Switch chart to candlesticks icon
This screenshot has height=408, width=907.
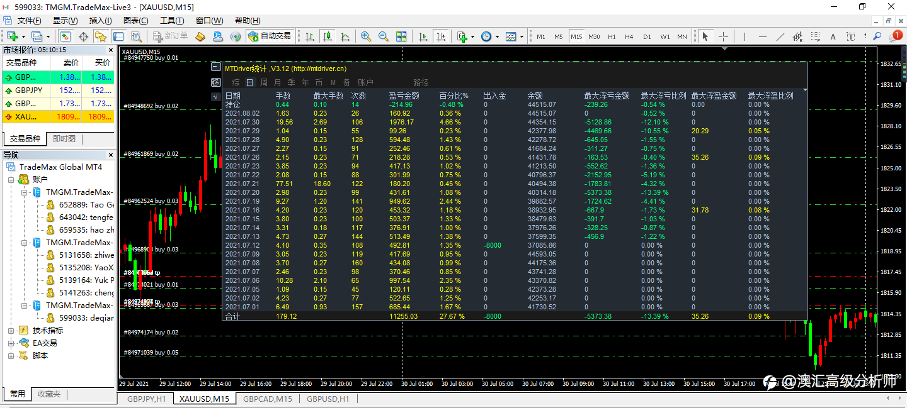327,36
